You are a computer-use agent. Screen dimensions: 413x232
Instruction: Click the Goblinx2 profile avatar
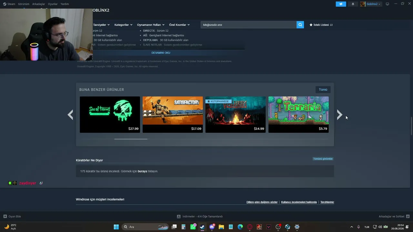(363, 4)
